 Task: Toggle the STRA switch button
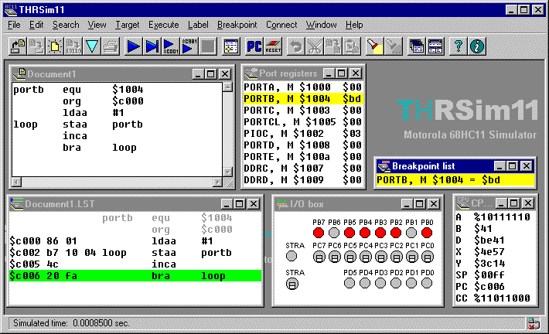tap(292, 284)
